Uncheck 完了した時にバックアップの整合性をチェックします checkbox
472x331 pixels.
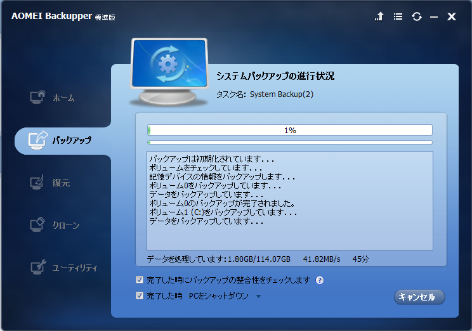point(140,280)
